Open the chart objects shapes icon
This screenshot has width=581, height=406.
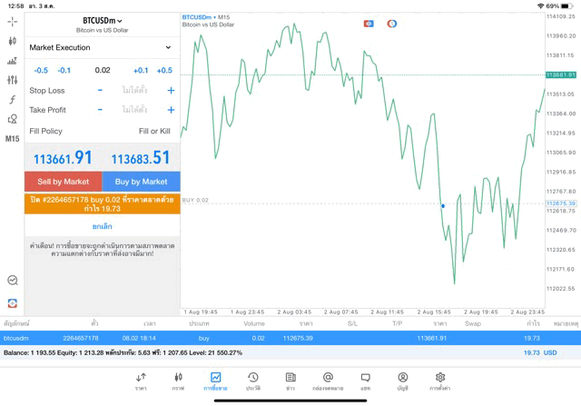point(12,119)
